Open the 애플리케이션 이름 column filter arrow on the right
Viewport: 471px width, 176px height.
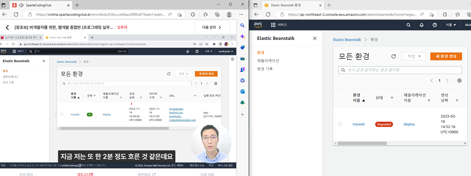coord(429,100)
